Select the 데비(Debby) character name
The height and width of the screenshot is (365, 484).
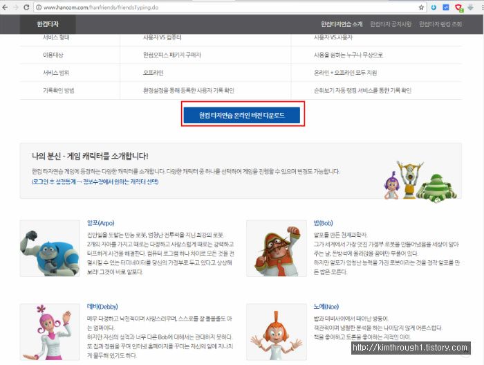(x=102, y=307)
